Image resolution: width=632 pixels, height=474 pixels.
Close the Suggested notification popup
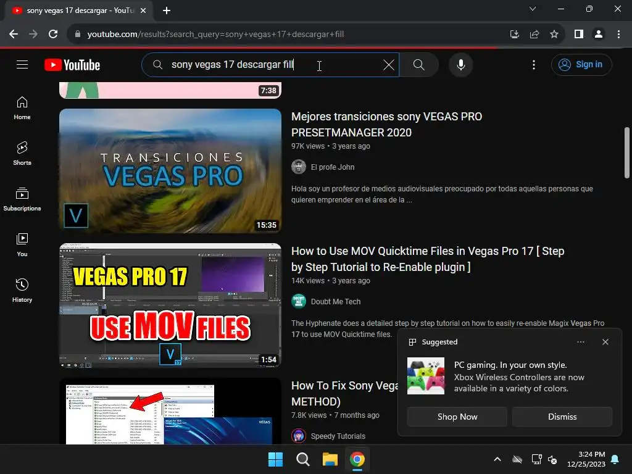[605, 342]
